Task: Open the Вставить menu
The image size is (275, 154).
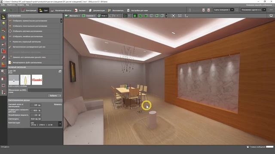Action: tap(21, 5)
